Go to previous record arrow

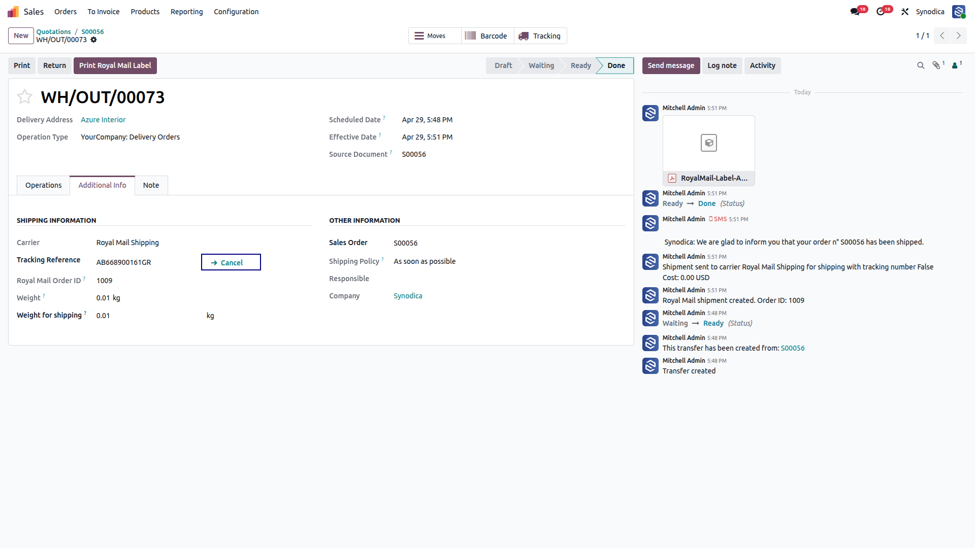[x=942, y=36]
